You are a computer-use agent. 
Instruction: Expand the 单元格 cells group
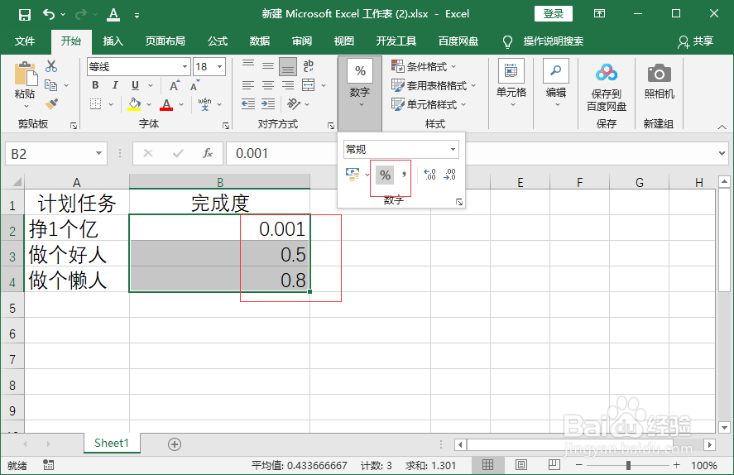511,84
